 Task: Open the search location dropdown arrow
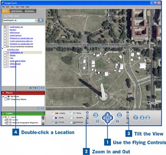(x=36, y=20)
